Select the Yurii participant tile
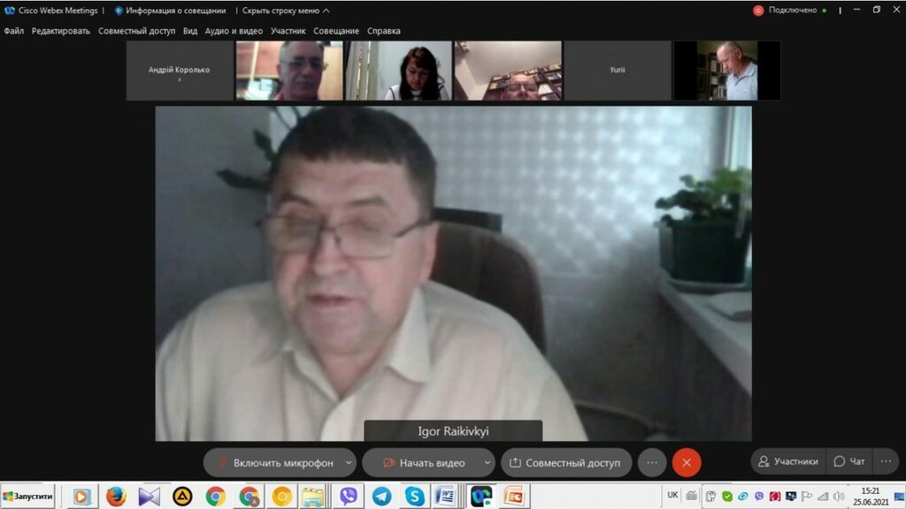The width and height of the screenshot is (906, 509). pyautogui.click(x=618, y=71)
